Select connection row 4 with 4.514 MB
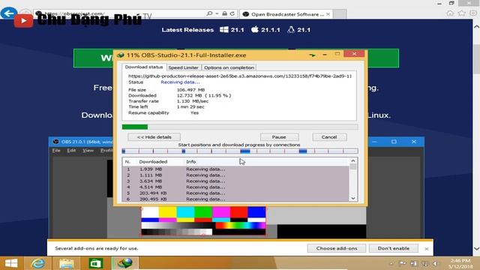 pos(235,187)
